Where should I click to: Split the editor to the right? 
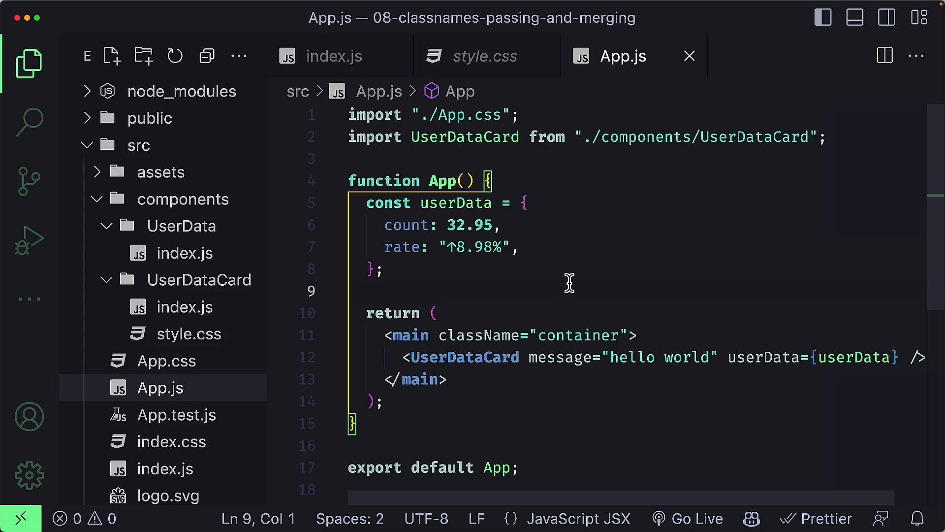(884, 56)
